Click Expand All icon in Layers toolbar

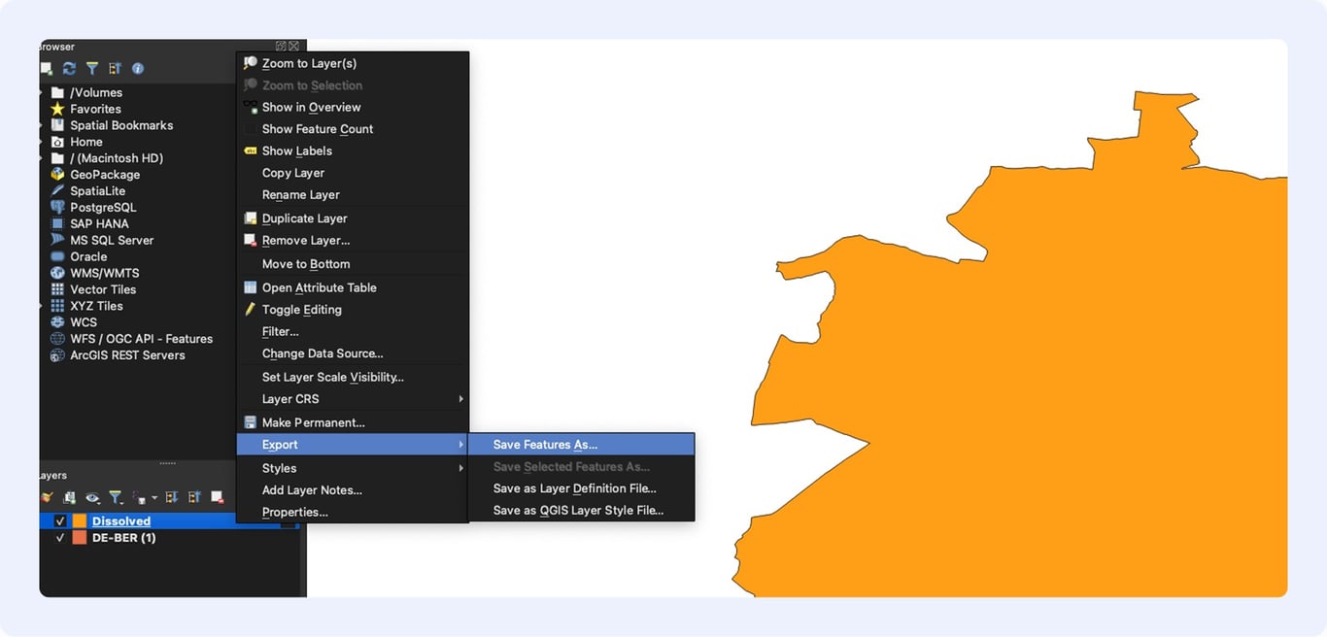pos(172,497)
